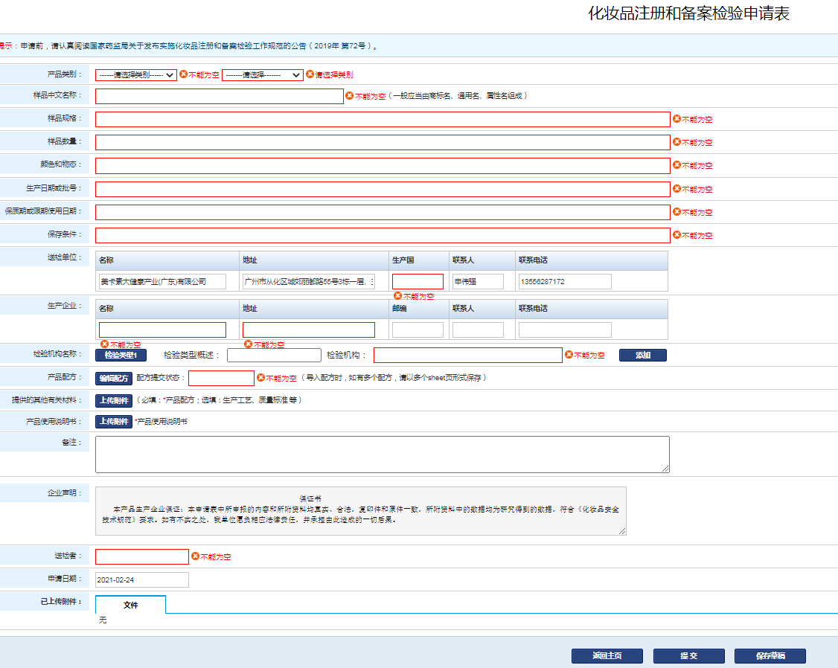The width and height of the screenshot is (838, 668).
Task: Upload attachment for 产品使用说明书
Action: pyautogui.click(x=114, y=421)
